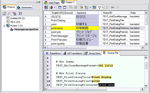Click the selected 'print area' text on line 11
150x93 pixels.
(x=106, y=85)
